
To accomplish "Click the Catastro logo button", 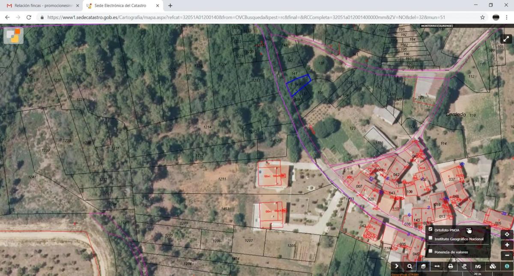I will pyautogui.click(x=13, y=36).
